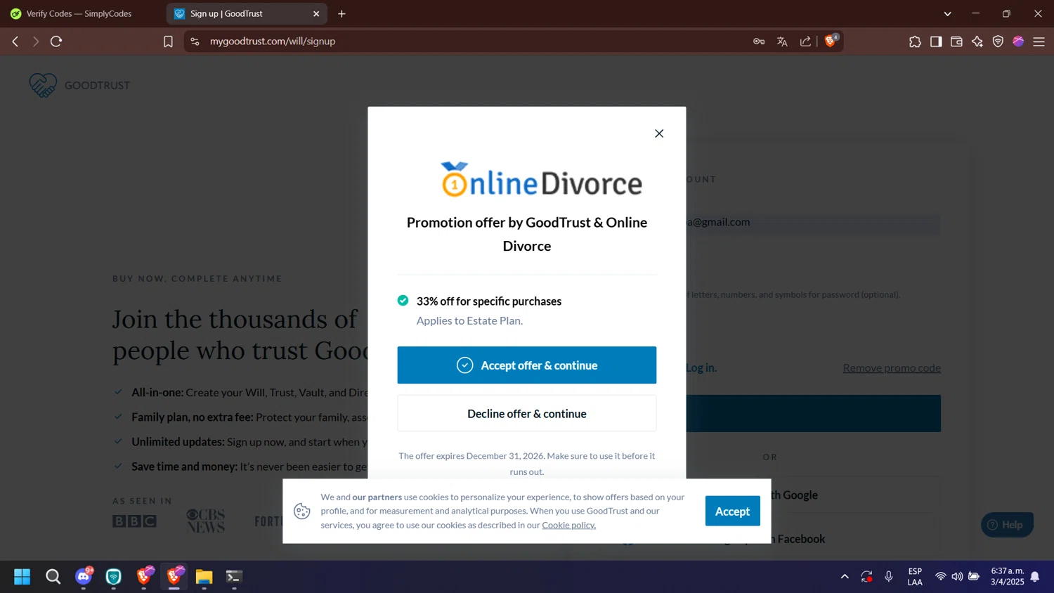This screenshot has width=1054, height=593.
Task: Open Brave VPN shield icon
Action: point(998,41)
